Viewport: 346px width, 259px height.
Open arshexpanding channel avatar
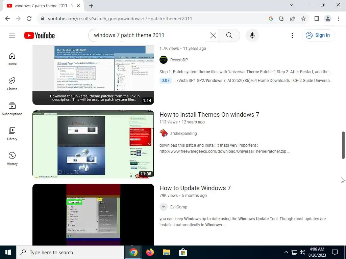tap(164, 133)
